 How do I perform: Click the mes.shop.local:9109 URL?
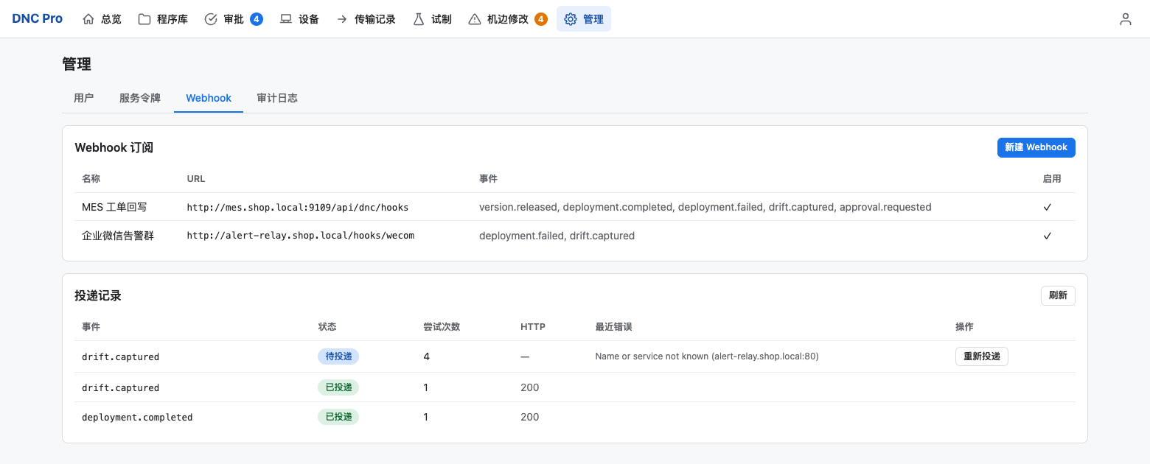(x=298, y=208)
